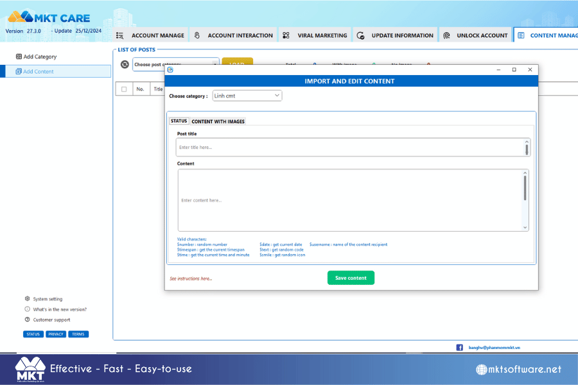Switch to Content With Images tab

point(218,121)
